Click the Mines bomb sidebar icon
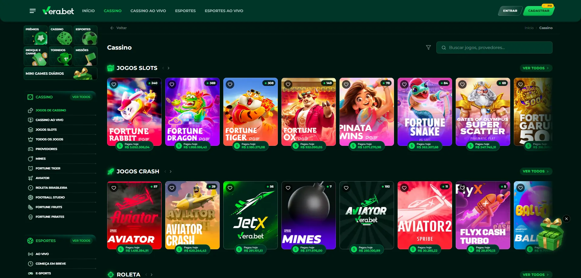This screenshot has height=278, width=581. tap(30, 159)
